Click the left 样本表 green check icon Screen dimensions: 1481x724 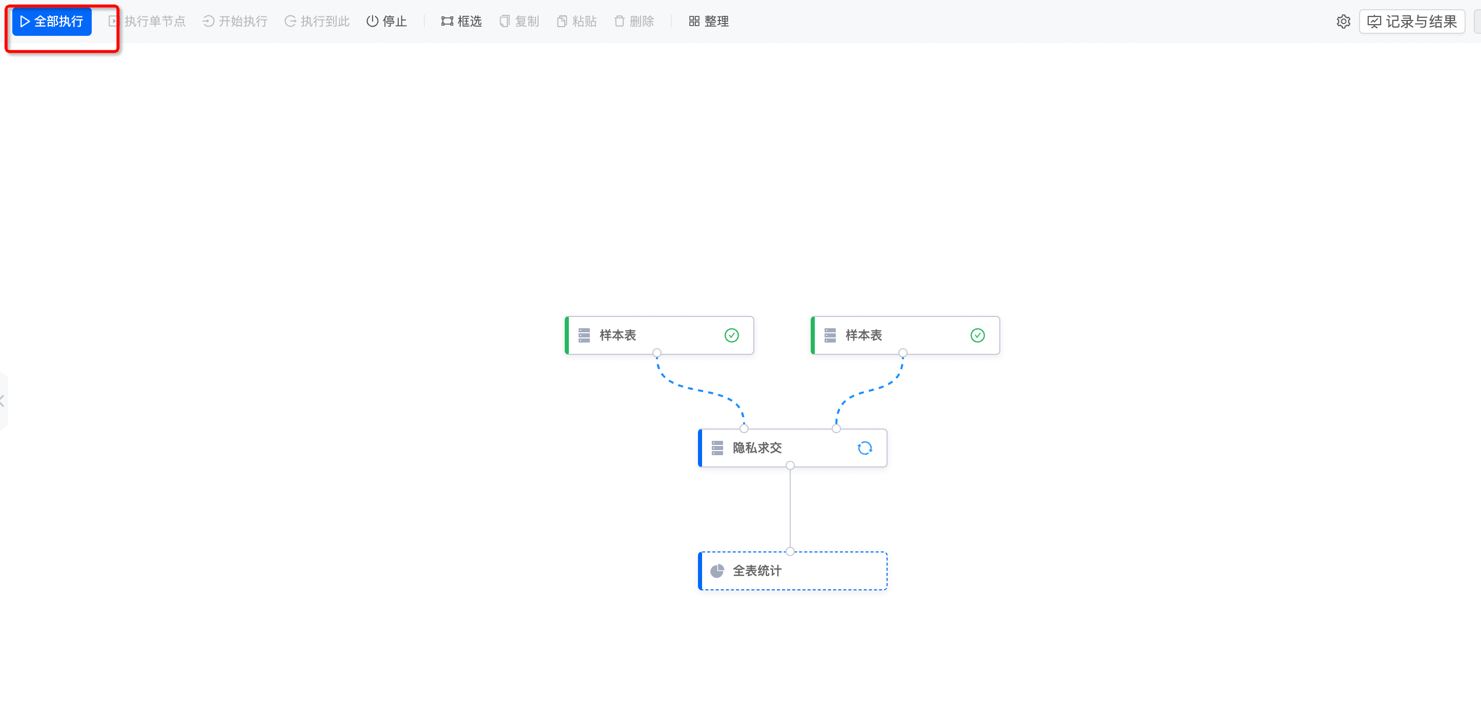(731, 335)
